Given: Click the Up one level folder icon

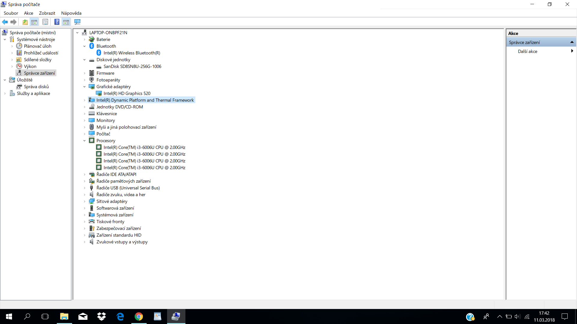Looking at the screenshot, I should pyautogui.click(x=25, y=22).
